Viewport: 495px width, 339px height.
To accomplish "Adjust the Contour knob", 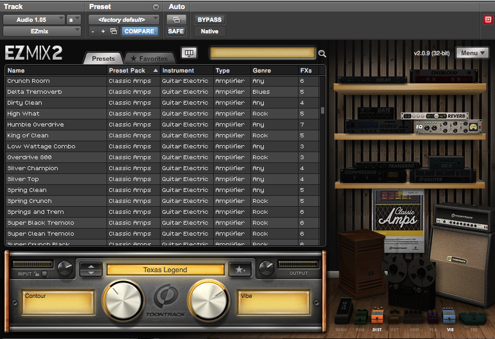I will (123, 300).
